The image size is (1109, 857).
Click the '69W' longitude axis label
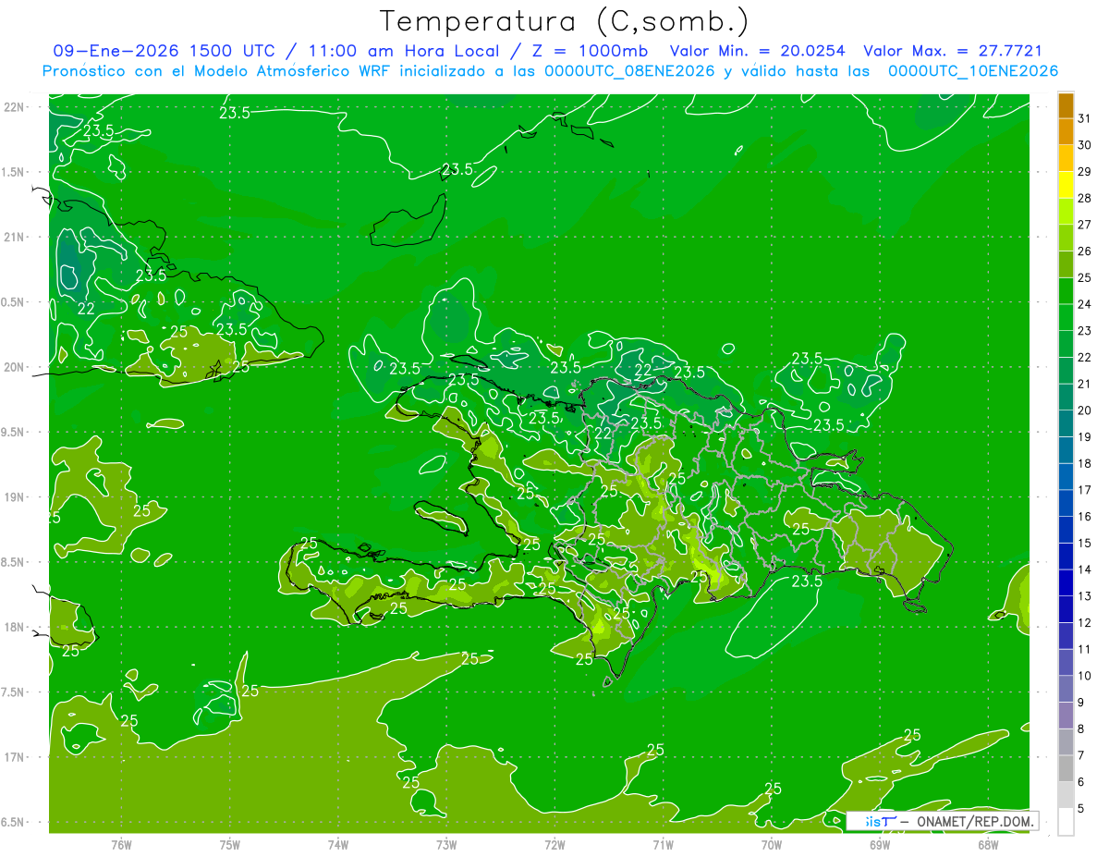[x=880, y=844]
